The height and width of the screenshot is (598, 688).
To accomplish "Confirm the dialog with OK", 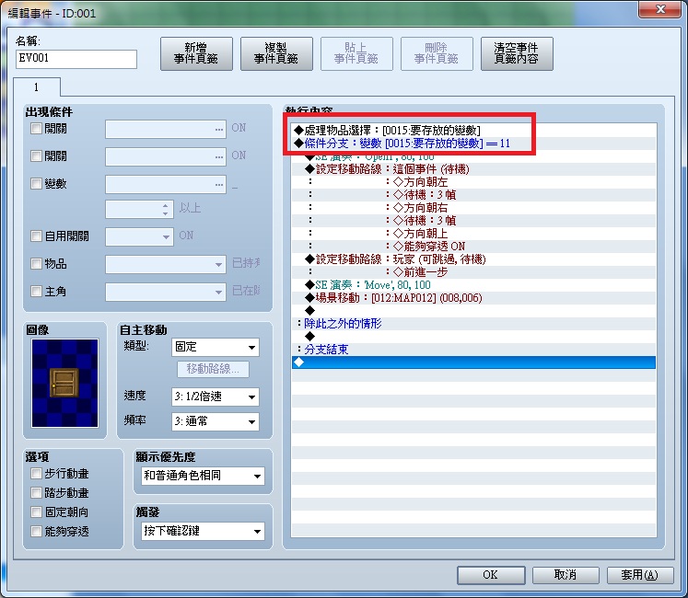I will coord(491,575).
